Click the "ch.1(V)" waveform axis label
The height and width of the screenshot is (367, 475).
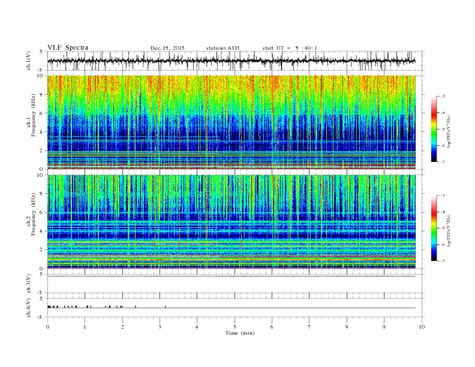pyautogui.click(x=29, y=61)
